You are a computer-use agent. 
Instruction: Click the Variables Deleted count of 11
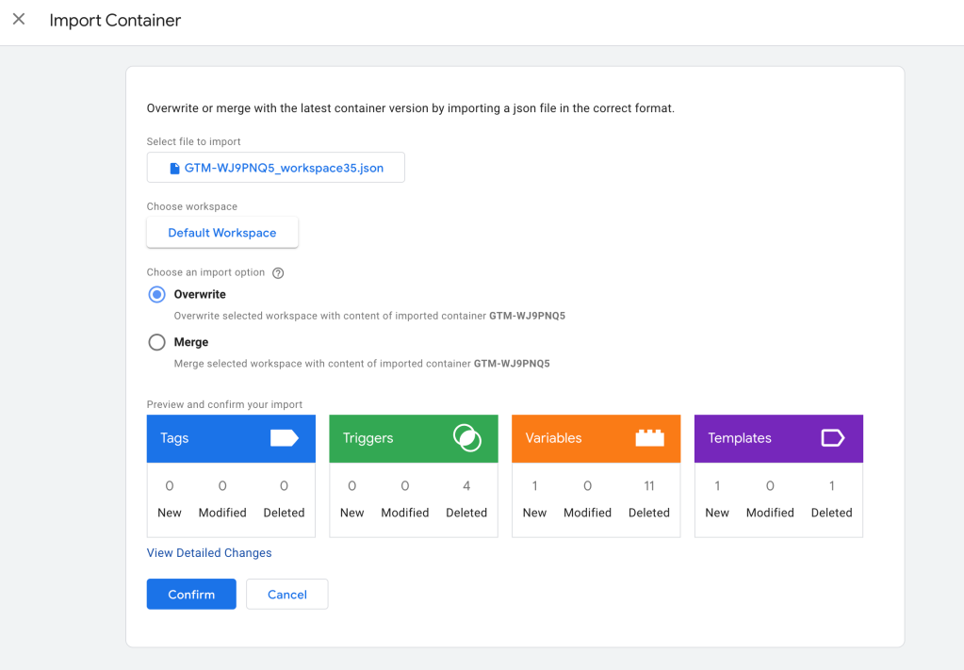(649, 486)
